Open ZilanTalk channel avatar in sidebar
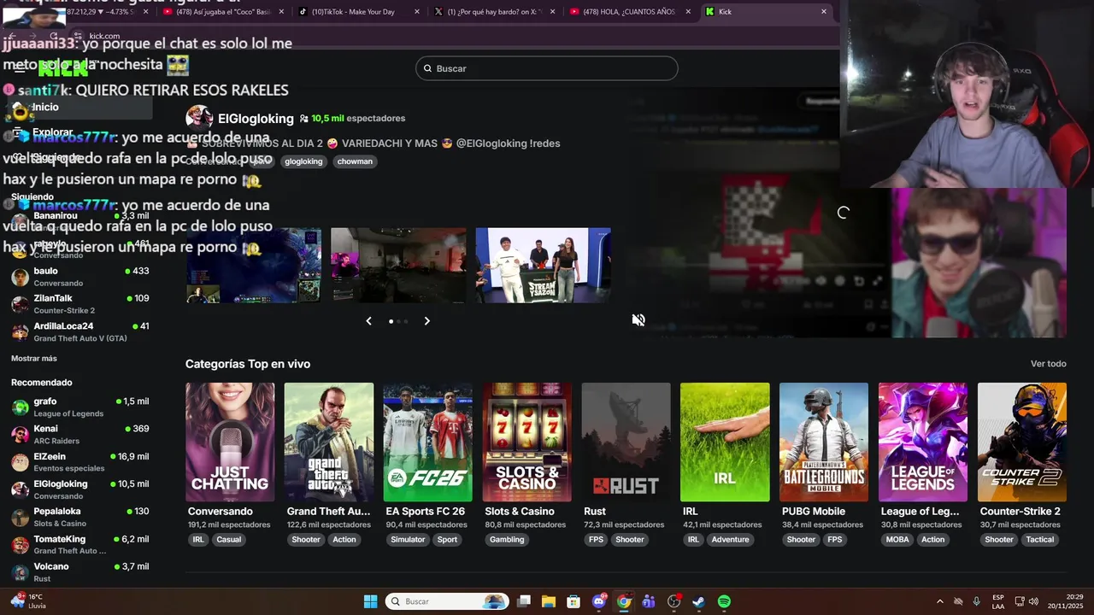Viewport: 1094px width, 615px height. coord(20,304)
